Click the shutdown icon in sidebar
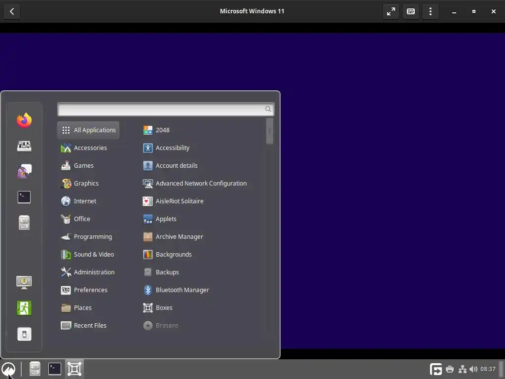 click(x=24, y=334)
